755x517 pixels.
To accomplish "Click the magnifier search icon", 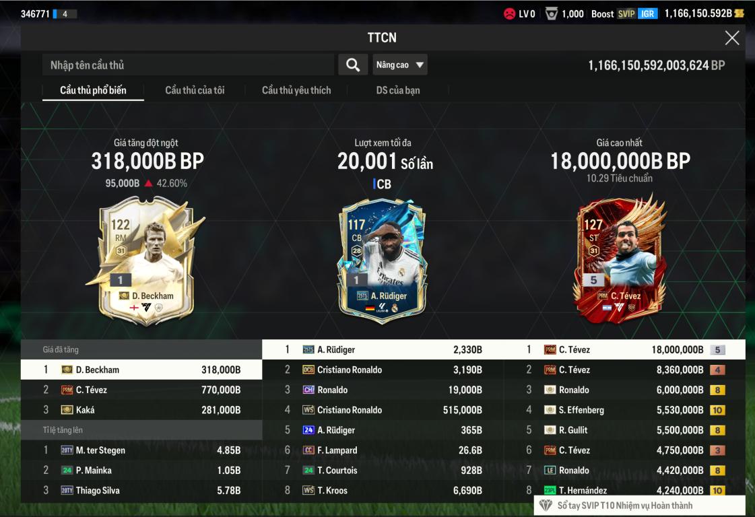I will tap(353, 65).
